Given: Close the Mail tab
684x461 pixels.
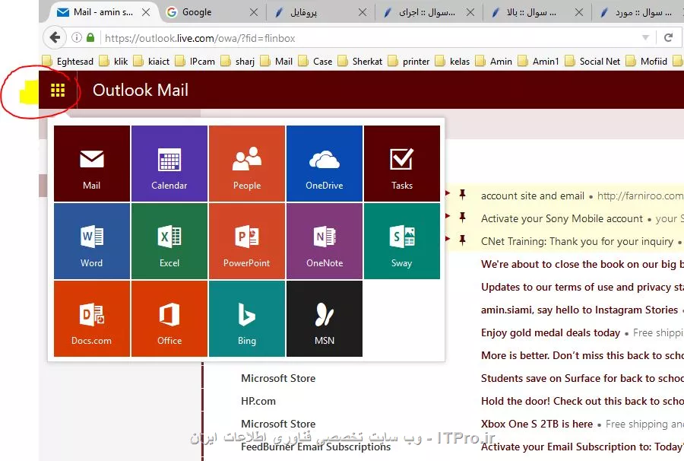Looking at the screenshot, I should pos(146,12).
